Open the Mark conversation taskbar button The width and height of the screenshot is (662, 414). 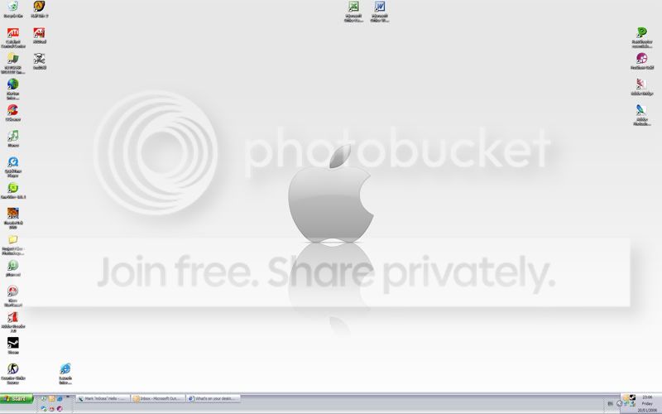[102, 398]
